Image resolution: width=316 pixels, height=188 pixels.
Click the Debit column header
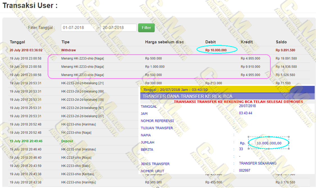[210, 42]
